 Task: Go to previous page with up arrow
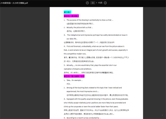tap(87, 3)
